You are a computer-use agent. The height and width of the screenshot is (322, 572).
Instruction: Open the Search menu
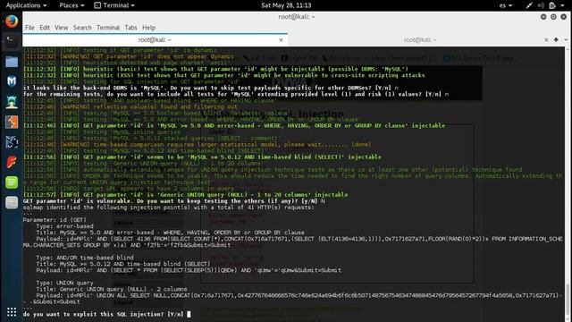pyautogui.click(x=82, y=28)
